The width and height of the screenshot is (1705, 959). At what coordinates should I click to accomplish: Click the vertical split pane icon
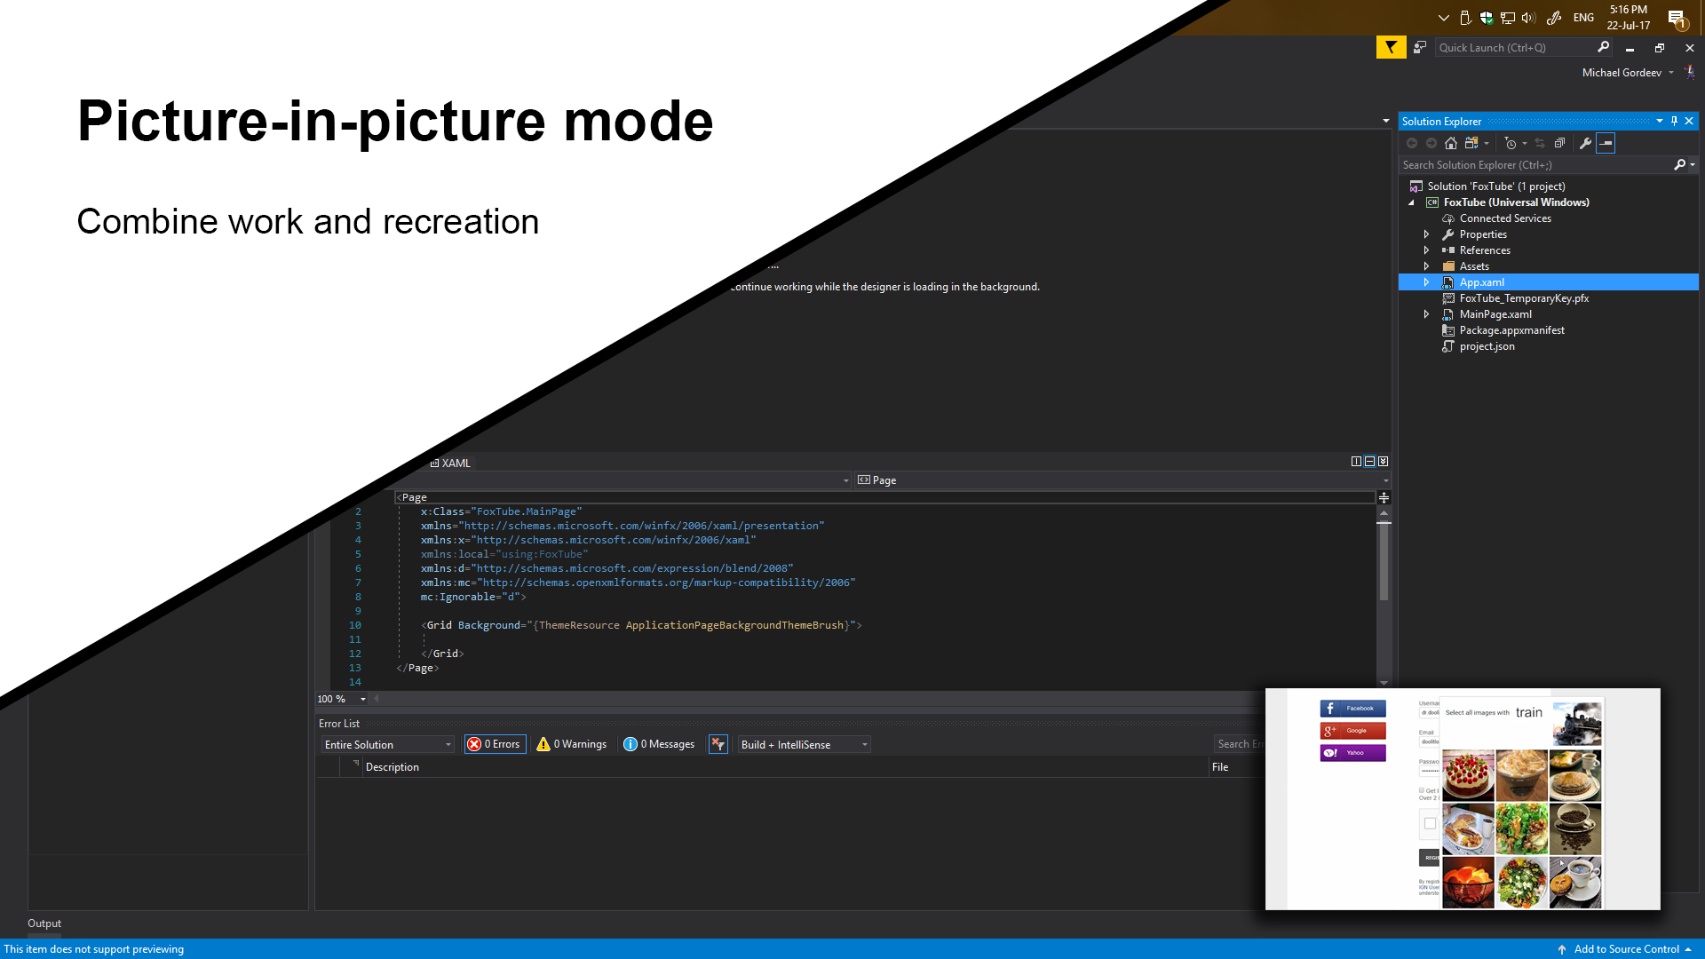pyautogui.click(x=1356, y=462)
